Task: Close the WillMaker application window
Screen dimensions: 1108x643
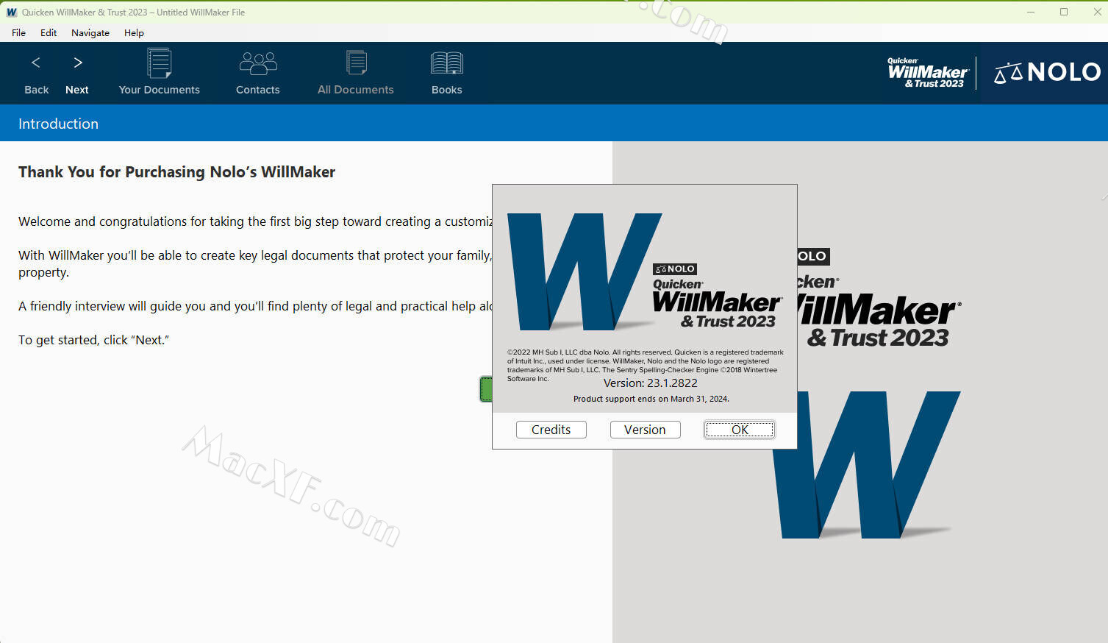Action: 1096,12
